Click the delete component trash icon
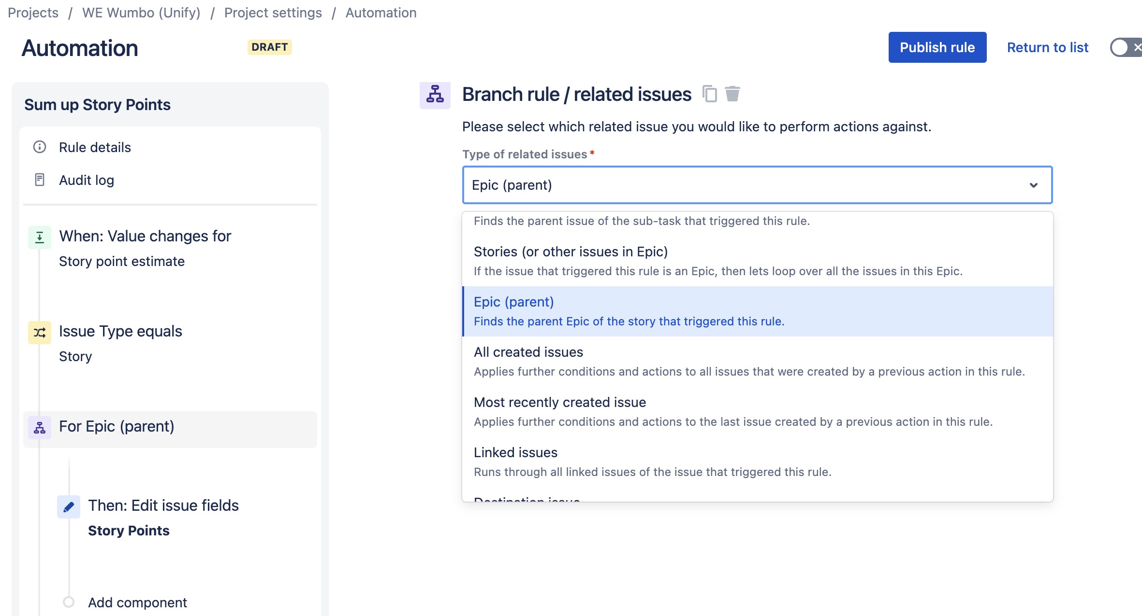Screen dimensions: 1142x616 [x=732, y=94]
